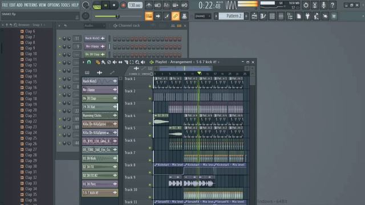The width and height of the screenshot is (365, 205).
Task: Toggle step editing arrow icon
Action: 157,17
